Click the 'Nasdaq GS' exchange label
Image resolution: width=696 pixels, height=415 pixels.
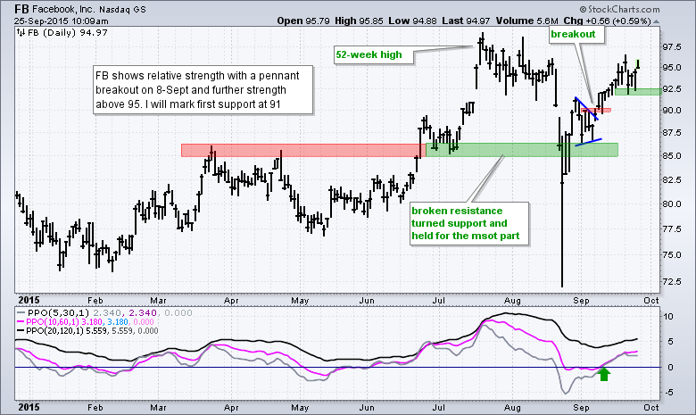point(122,9)
